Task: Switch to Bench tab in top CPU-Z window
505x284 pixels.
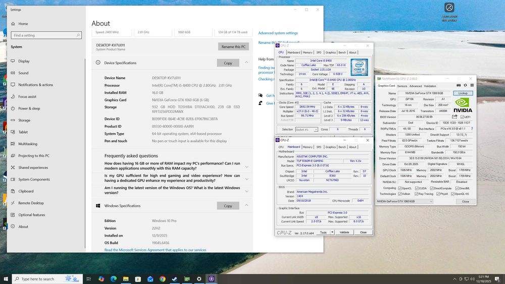Action: pos(342,52)
